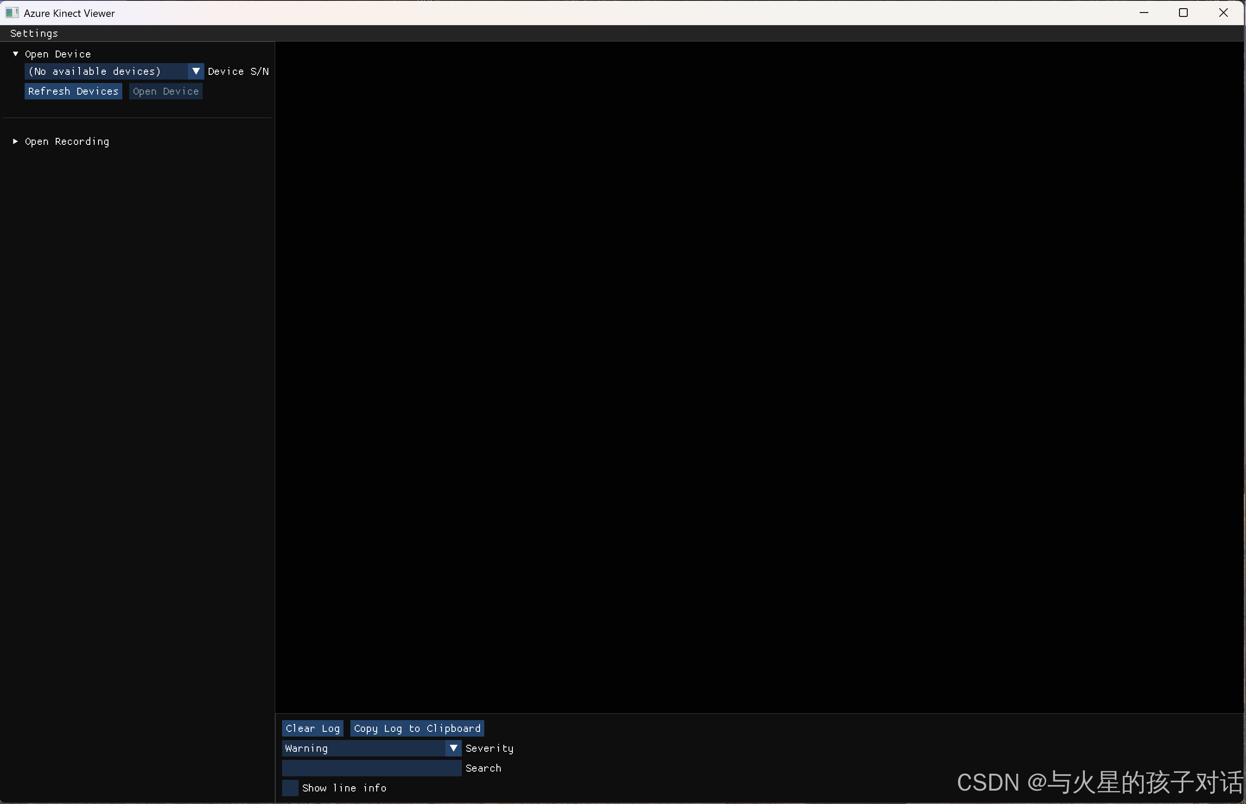Minimize the Azure Kinect Viewer window
1246x804 pixels.
click(x=1144, y=13)
